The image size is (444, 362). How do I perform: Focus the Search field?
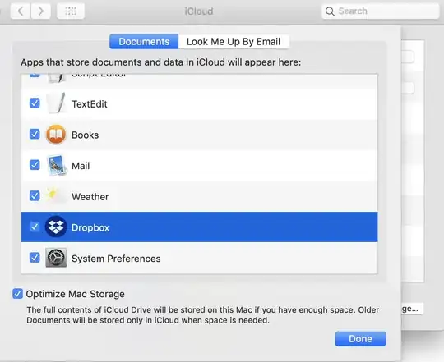pyautogui.click(x=381, y=11)
